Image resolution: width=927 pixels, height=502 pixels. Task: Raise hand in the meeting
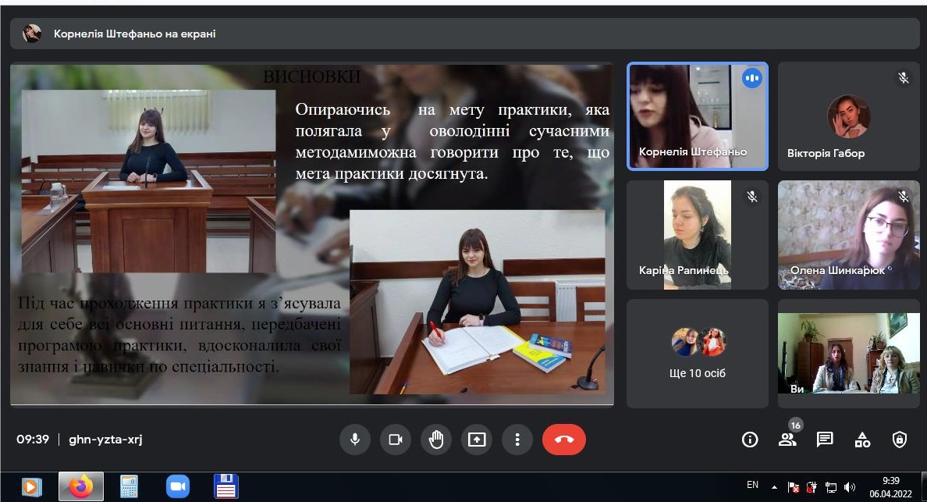[x=436, y=440]
